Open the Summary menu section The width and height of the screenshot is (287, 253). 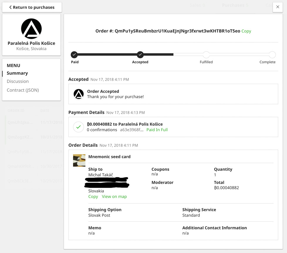[x=17, y=73]
